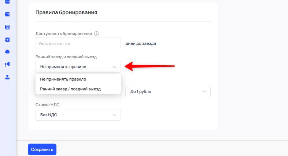
Task: Click the chevron in 'До 1 рубля' box
Action: pos(204,91)
